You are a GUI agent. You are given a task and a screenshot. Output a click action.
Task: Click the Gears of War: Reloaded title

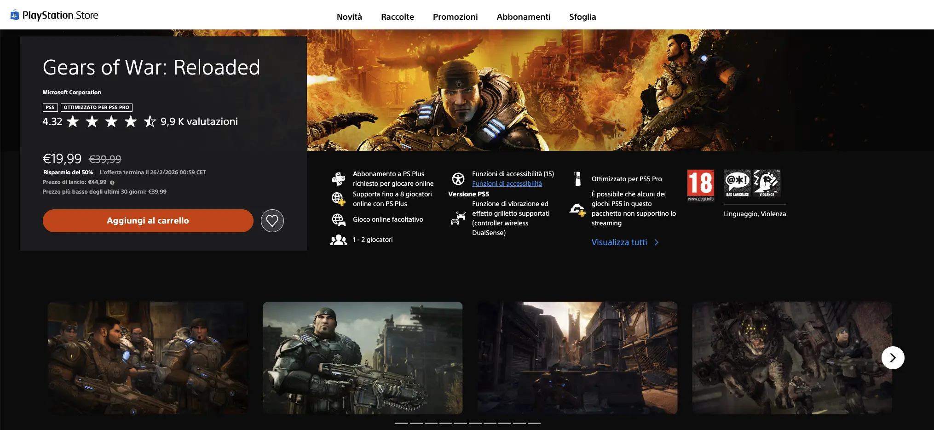[x=151, y=68]
